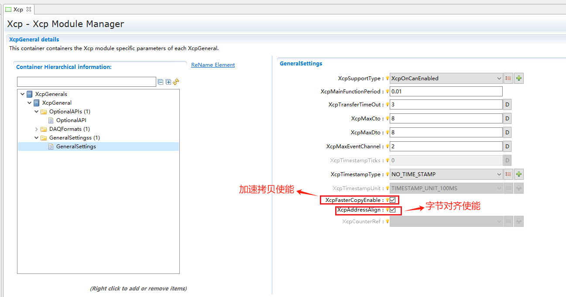
Task: Collapse all nodes using the minus icon
Action: coord(161,82)
